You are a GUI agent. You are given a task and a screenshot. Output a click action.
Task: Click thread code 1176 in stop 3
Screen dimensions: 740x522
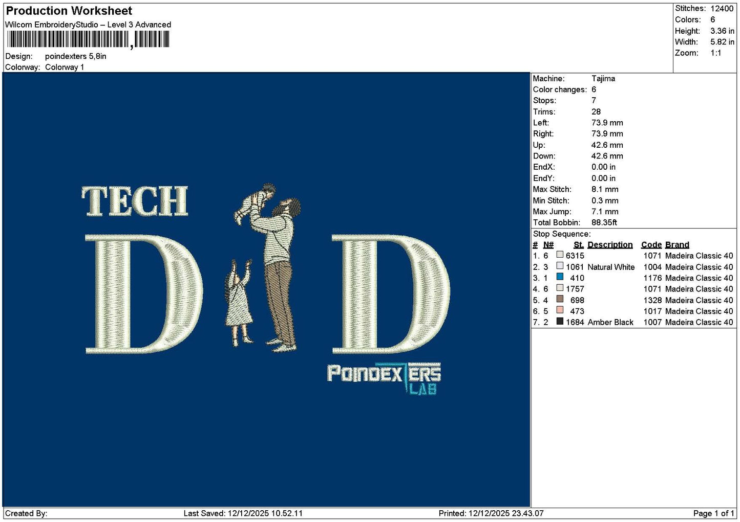tap(652, 278)
